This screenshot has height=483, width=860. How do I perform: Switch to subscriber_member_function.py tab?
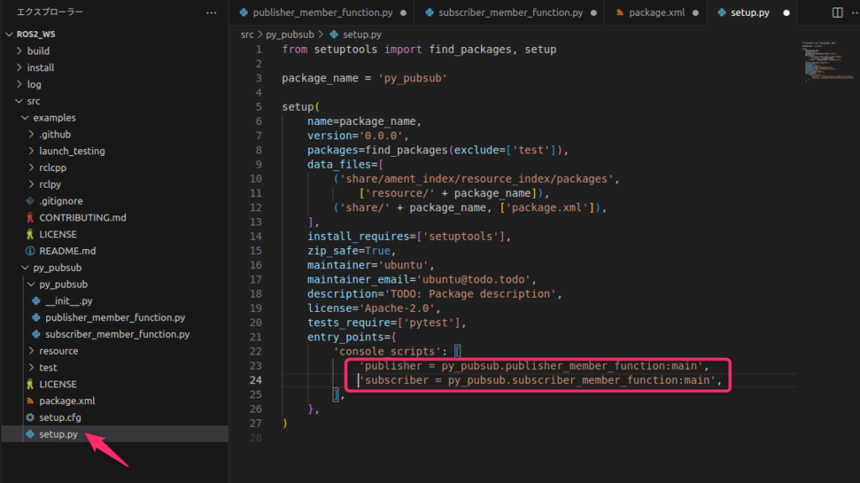click(x=503, y=13)
